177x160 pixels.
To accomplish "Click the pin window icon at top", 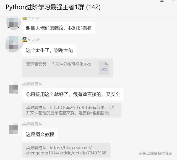I will tap(162, 1).
